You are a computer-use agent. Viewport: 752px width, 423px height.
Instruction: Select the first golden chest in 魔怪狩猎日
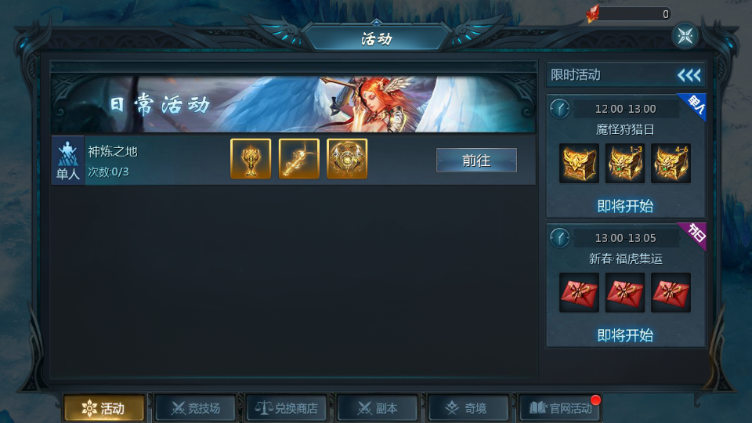pos(579,163)
